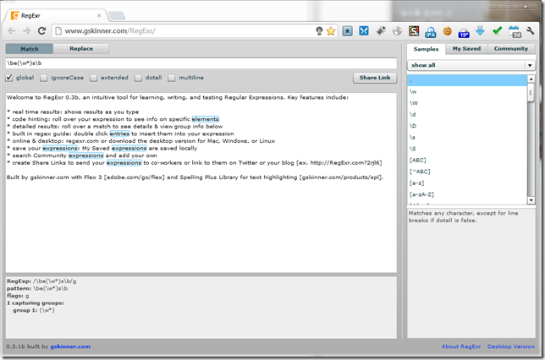Screen dimensions: 545x360
Task: Enable the dotall flag
Action: [138, 78]
